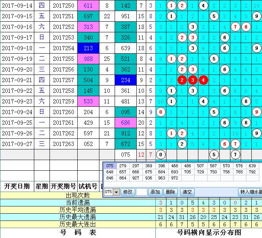Focus the empty input box beside 修改

point(142,192)
